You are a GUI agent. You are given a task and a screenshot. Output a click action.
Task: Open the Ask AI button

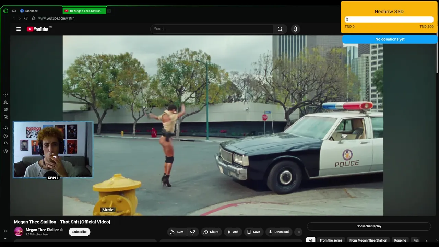pyautogui.click(x=233, y=232)
